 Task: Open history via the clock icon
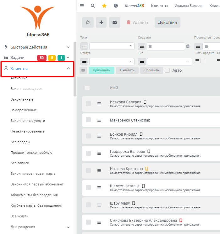(116, 6)
